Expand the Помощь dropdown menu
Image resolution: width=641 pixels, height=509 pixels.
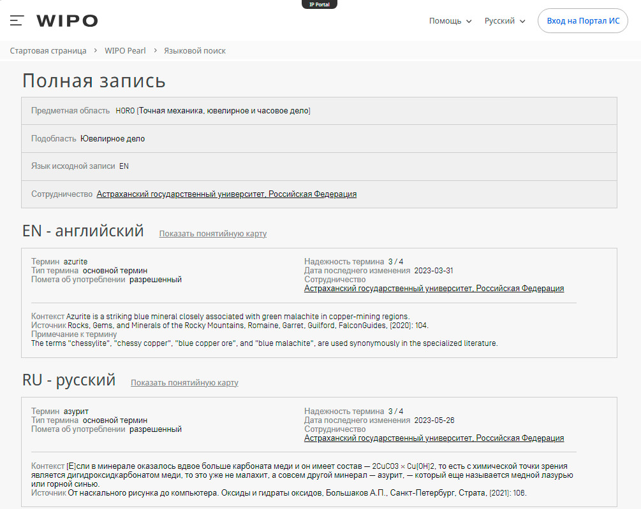(x=450, y=21)
